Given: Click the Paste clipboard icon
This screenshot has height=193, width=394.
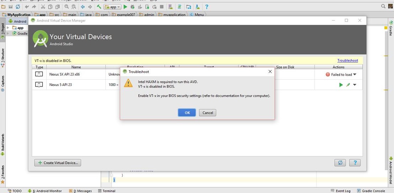Looking at the screenshot, I should 58,7.
